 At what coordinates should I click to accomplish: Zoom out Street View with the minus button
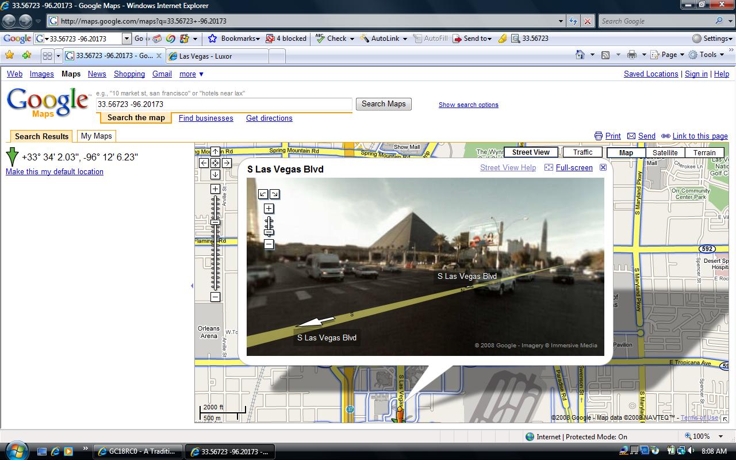pos(269,244)
